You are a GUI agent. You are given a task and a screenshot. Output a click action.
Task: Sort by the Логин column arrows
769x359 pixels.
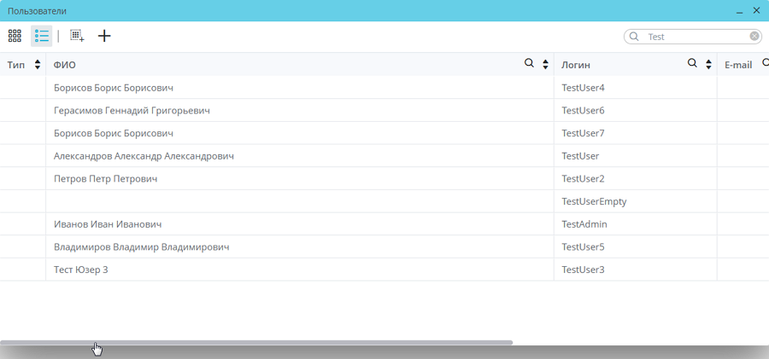click(707, 65)
